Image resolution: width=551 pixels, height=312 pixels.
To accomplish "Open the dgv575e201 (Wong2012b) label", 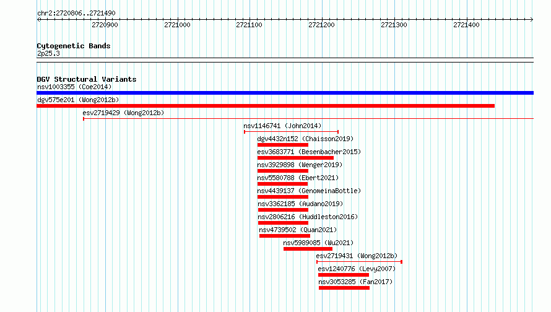I will pos(78,100).
